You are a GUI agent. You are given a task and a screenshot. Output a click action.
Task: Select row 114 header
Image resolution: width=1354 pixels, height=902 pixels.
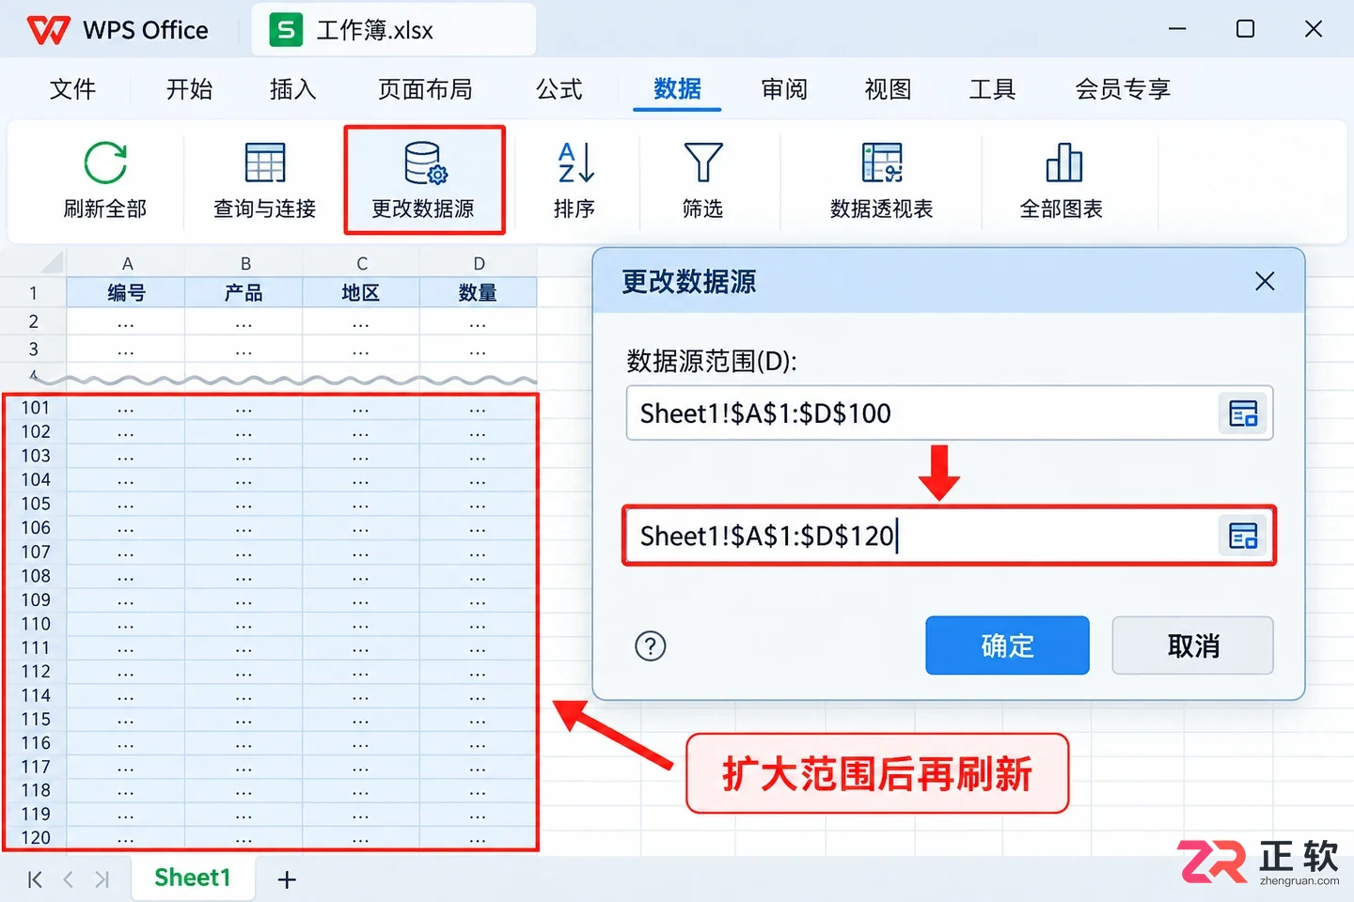pyautogui.click(x=36, y=695)
